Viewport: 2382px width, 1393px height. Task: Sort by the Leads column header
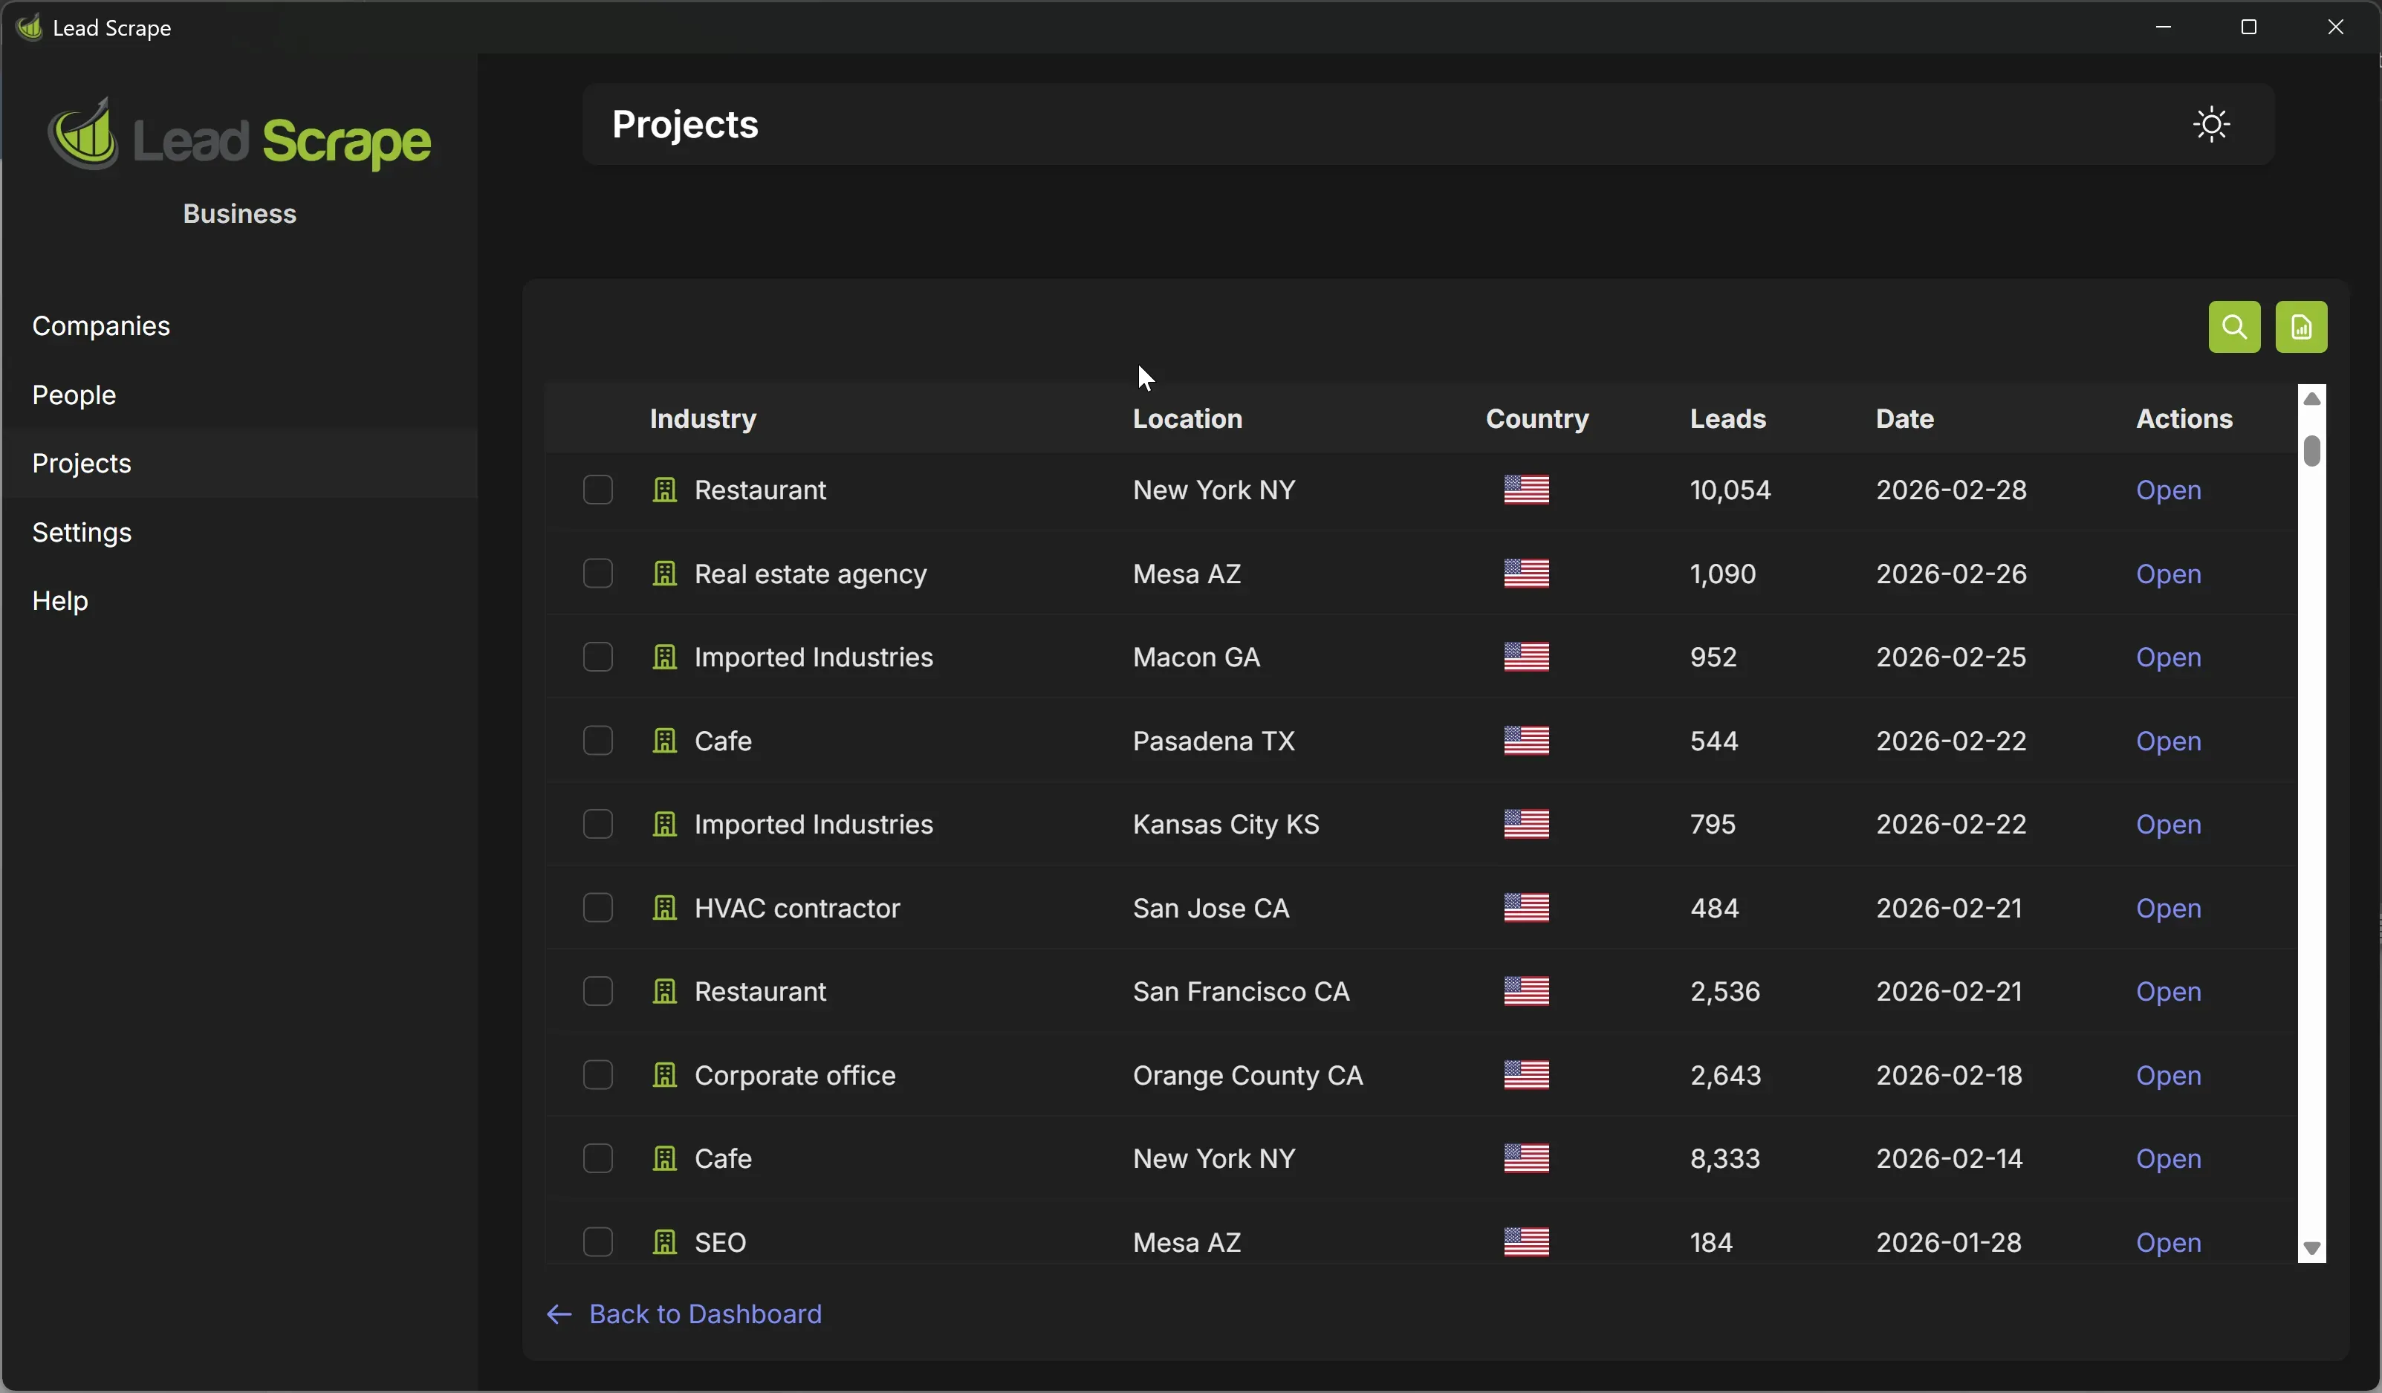coord(1727,419)
